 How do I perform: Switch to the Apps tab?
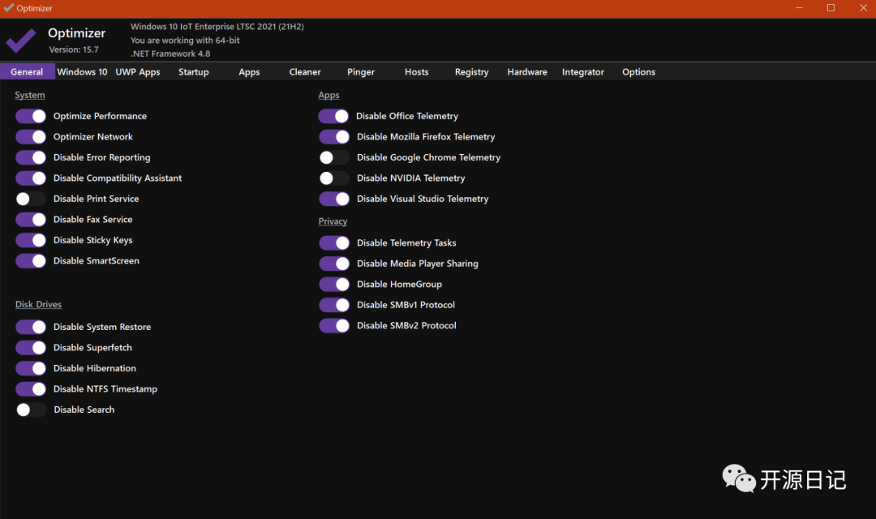[249, 71]
